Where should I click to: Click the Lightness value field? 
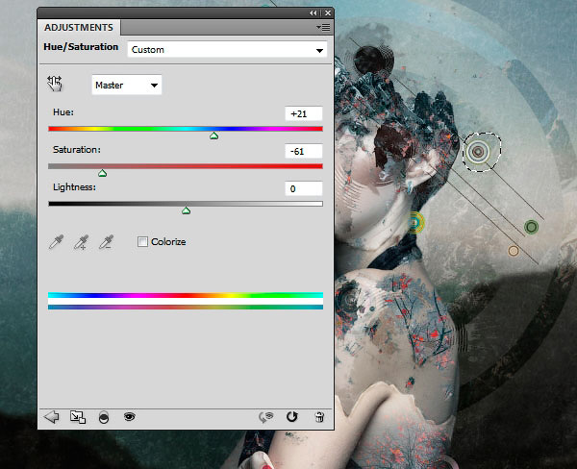pos(304,188)
